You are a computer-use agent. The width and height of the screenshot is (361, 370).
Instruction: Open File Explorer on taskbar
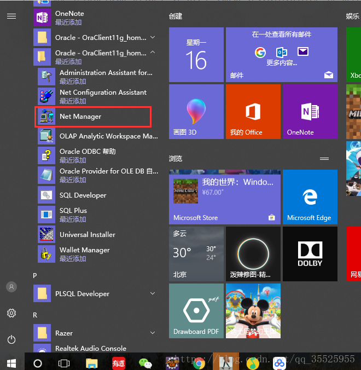[91, 363]
